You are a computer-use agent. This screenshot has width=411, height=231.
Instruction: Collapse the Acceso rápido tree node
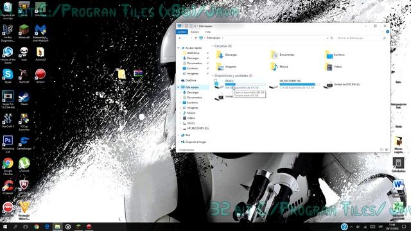(179, 48)
